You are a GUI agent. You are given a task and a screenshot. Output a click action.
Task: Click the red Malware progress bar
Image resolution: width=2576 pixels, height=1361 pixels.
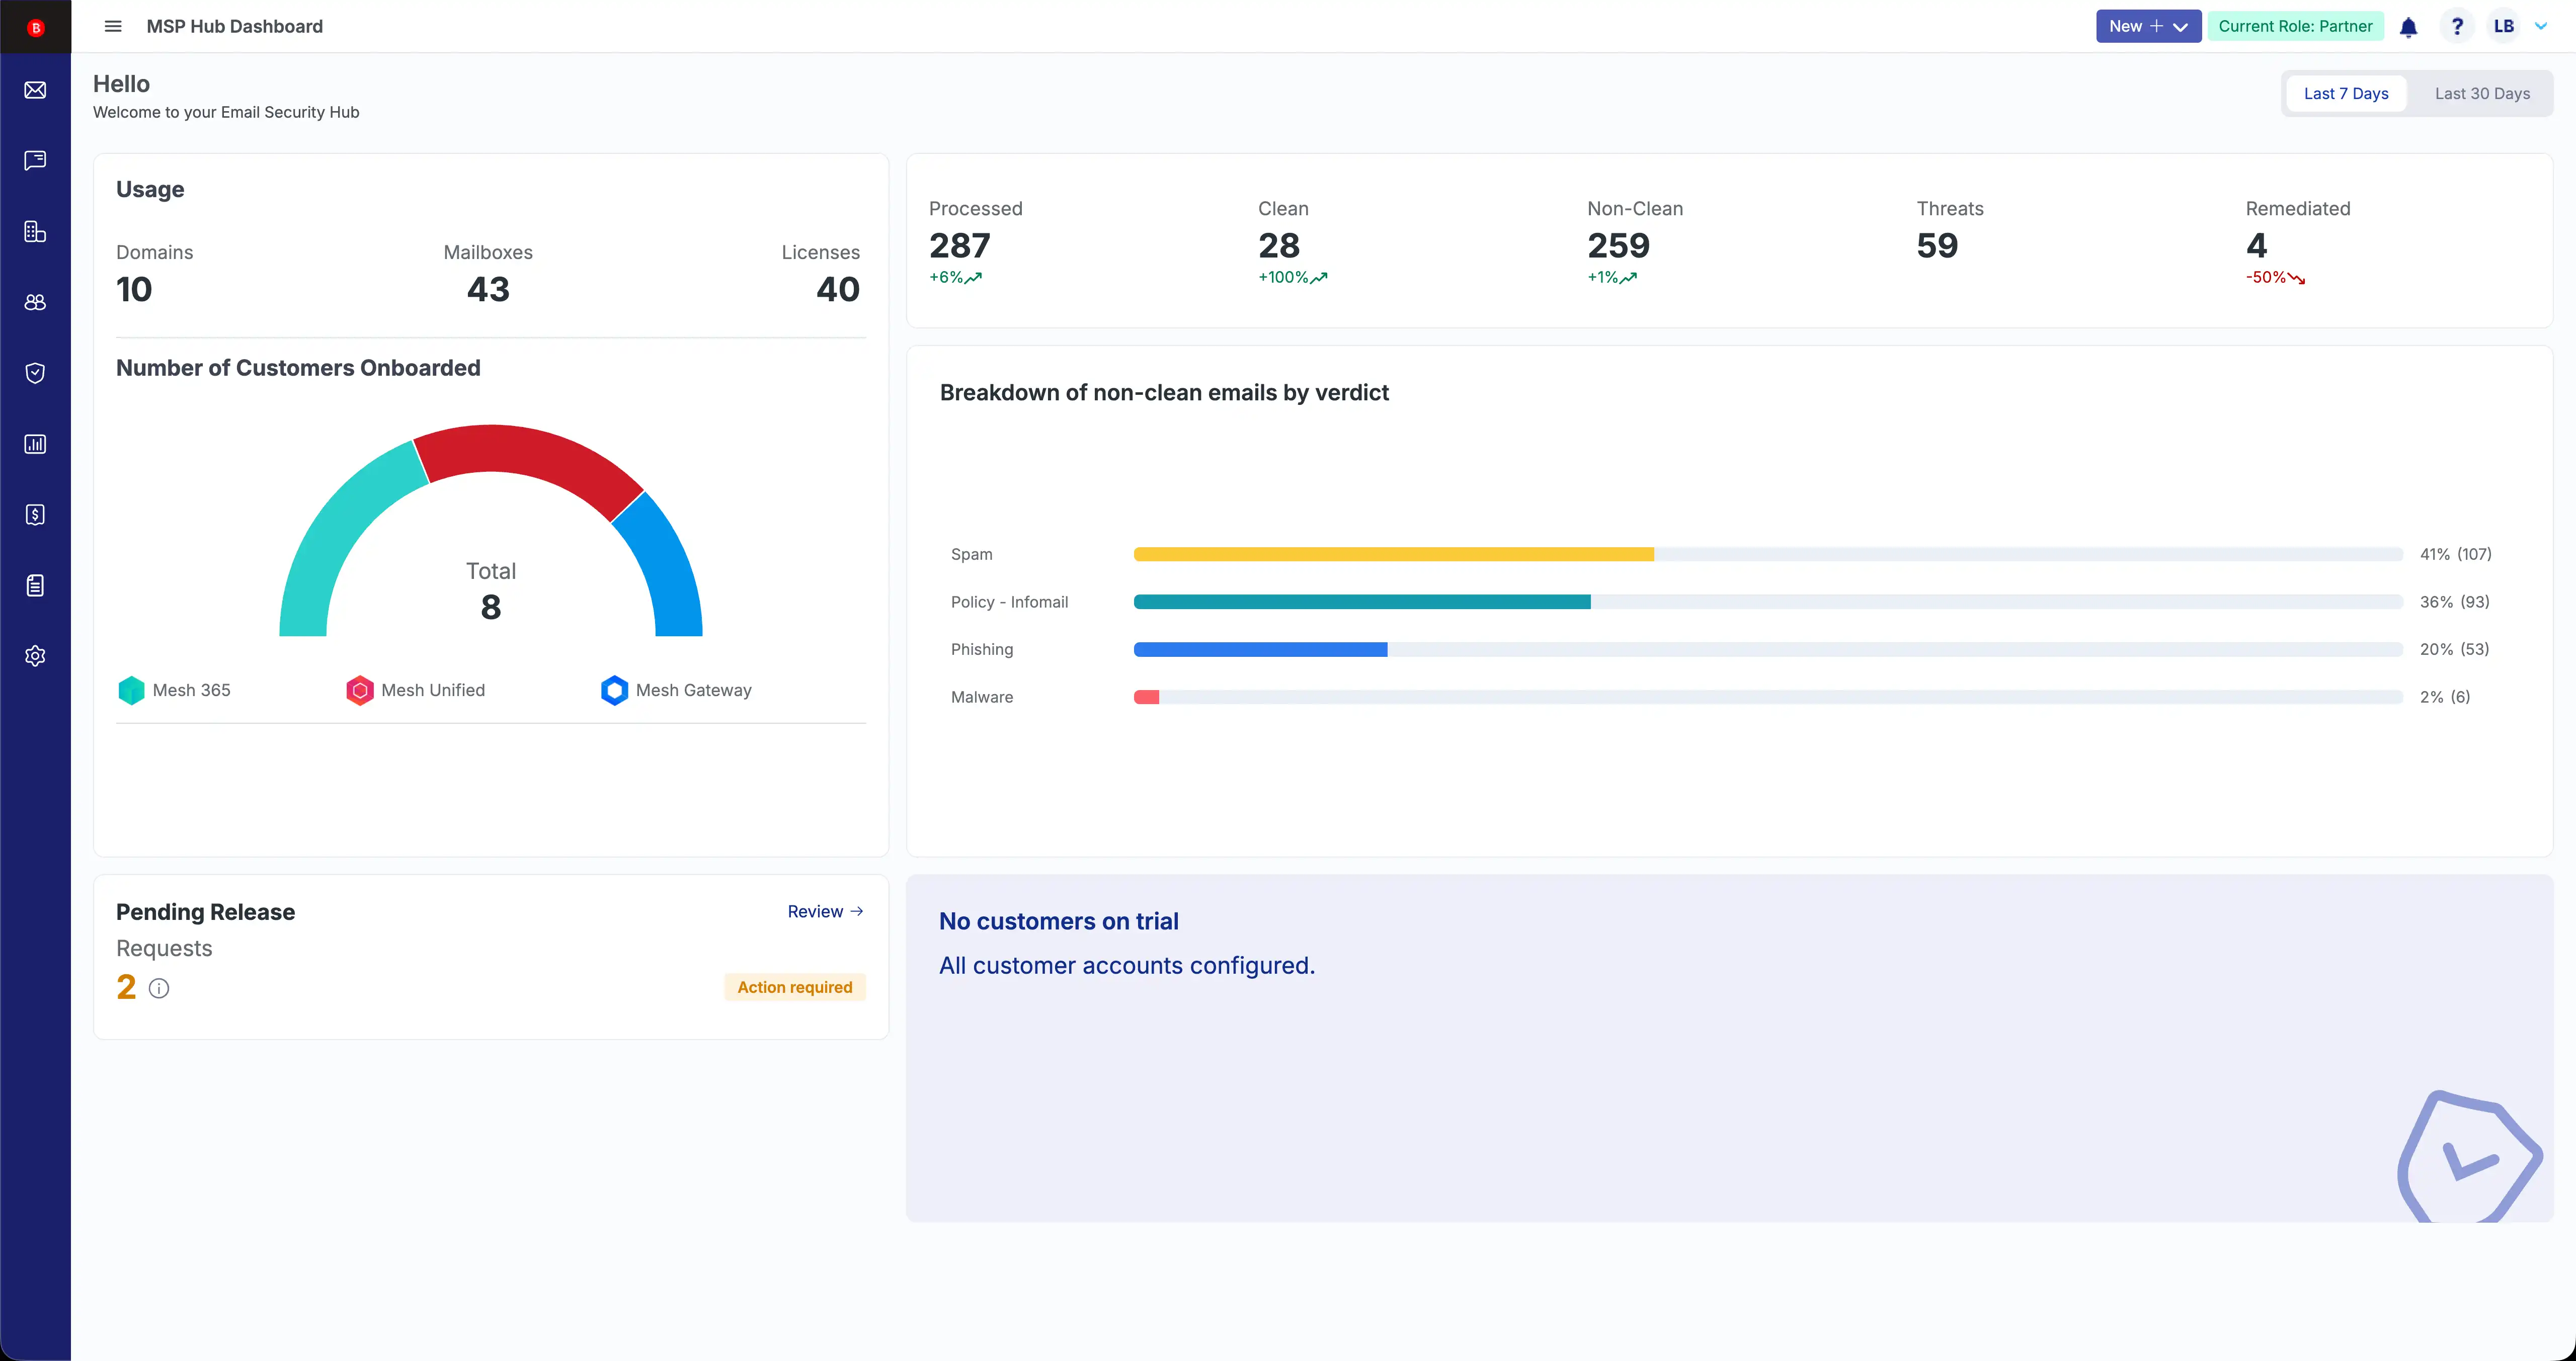[1146, 697]
